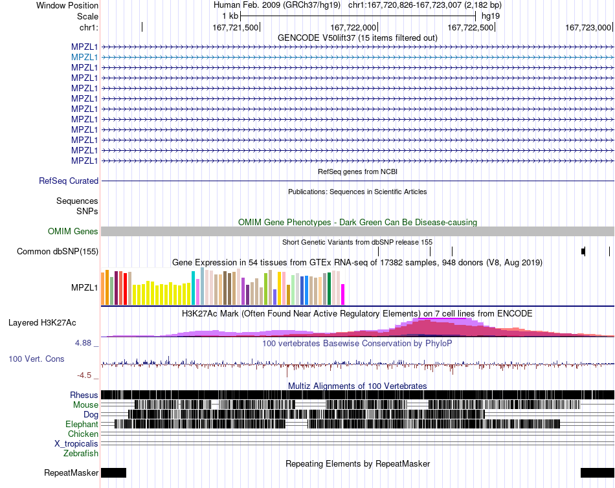Click the -4.5 conservation scale value
The width and height of the screenshot is (615, 488).
click(x=84, y=375)
